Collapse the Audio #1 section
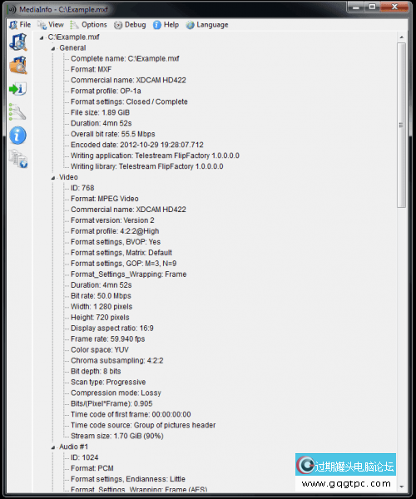Screen dimensions: 416x499 (53, 447)
